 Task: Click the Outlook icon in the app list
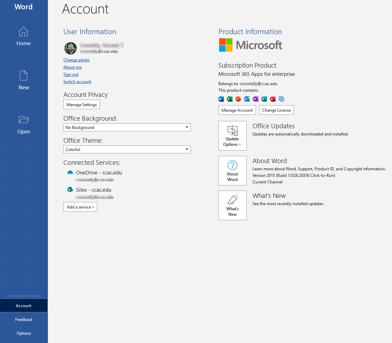247,99
